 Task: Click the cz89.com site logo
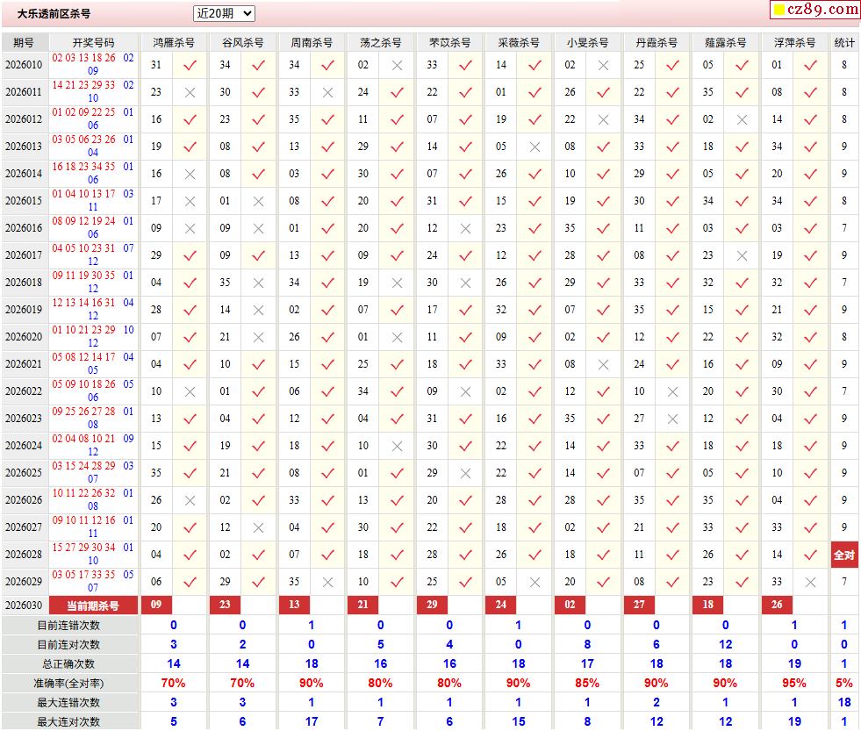click(x=823, y=10)
